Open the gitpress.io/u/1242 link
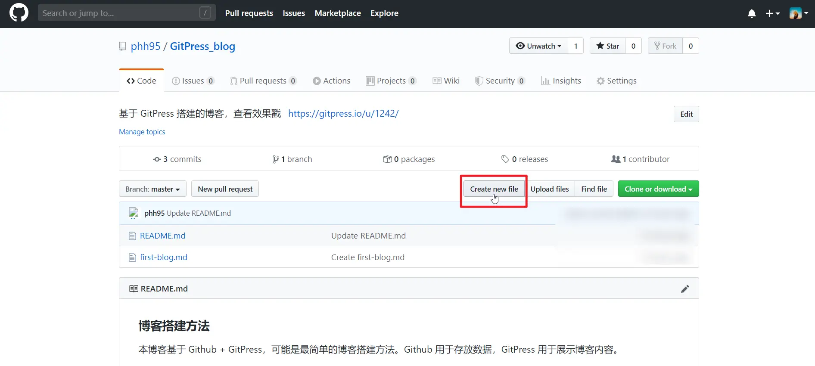The height and width of the screenshot is (366, 815). pos(343,113)
